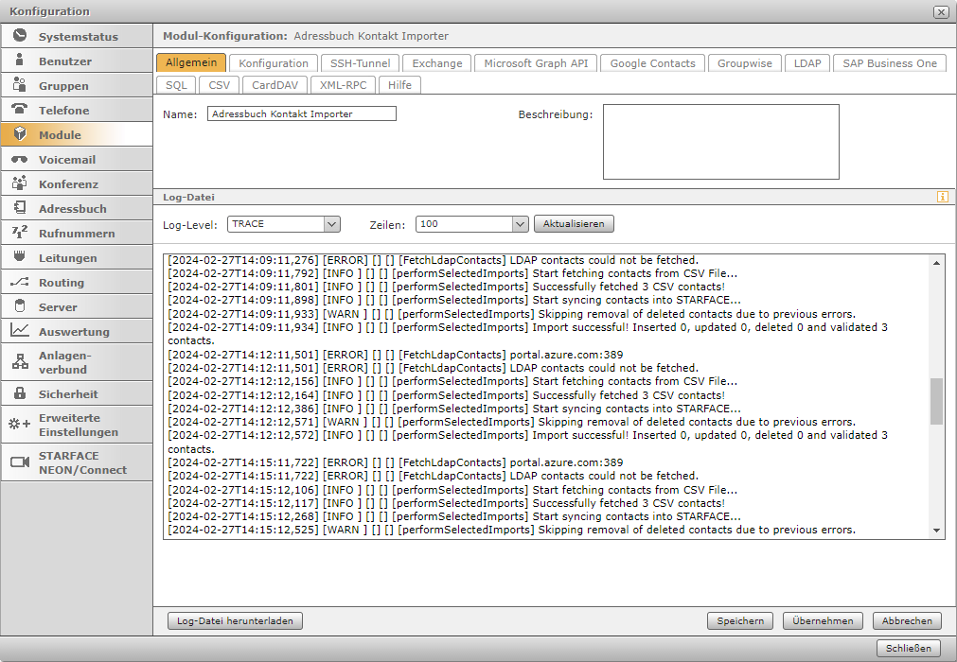
Task: Open the Log-Level TRACE dropdown
Action: 331,224
